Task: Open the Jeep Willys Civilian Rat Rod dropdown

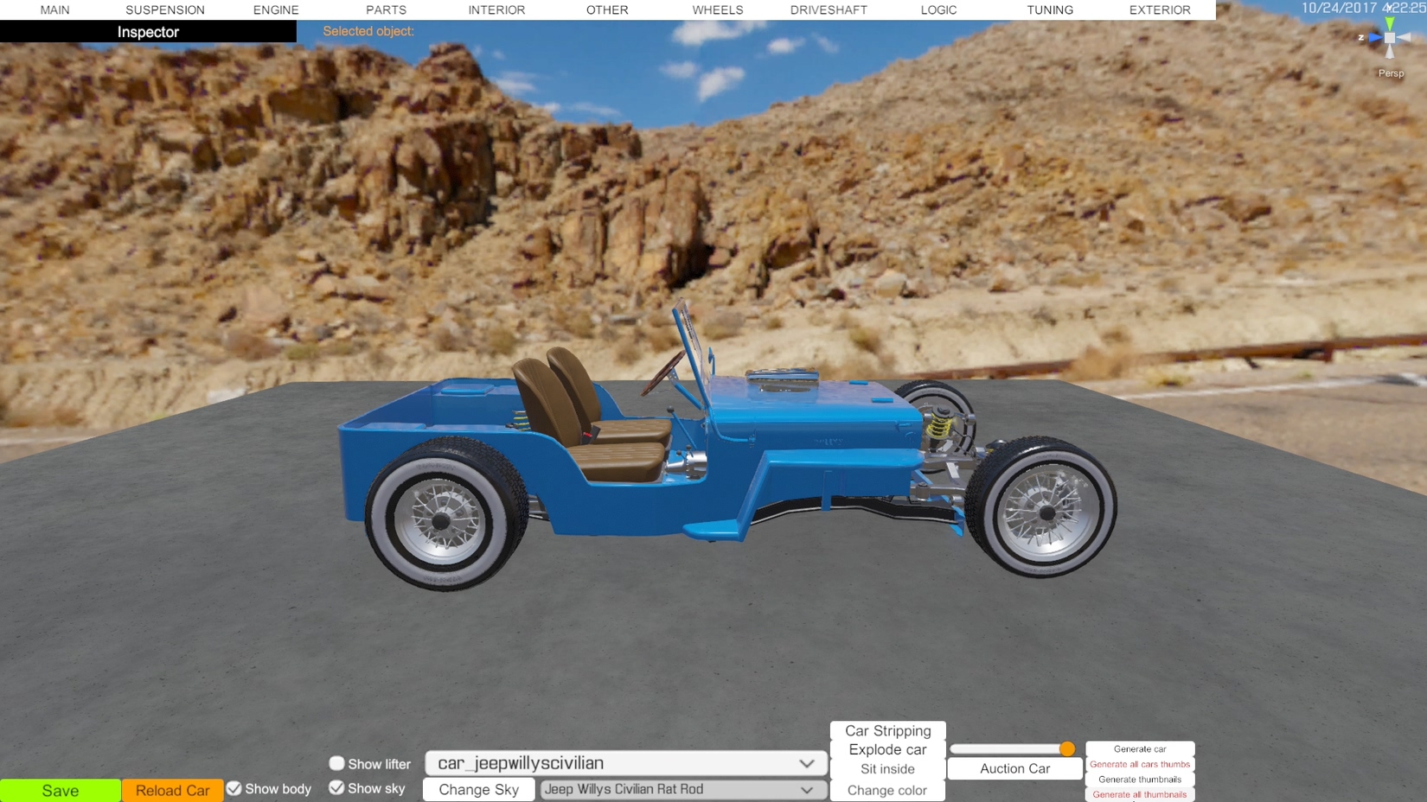Action: 681,789
